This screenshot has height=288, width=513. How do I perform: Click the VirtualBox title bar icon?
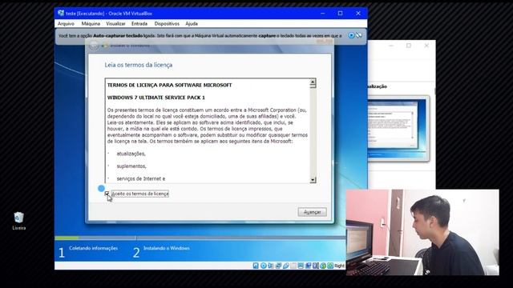(x=61, y=13)
